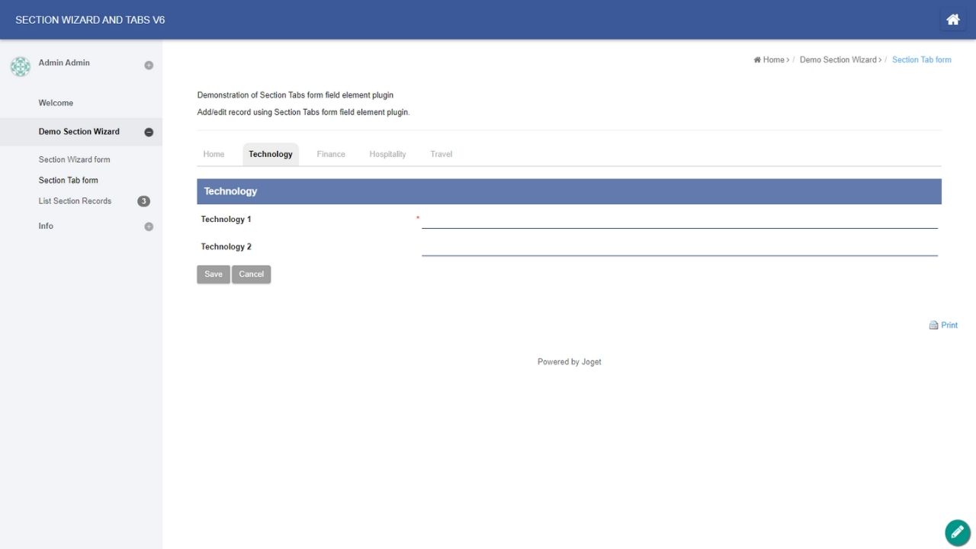Select the Technology tab
This screenshot has height=549, width=976.
pos(271,154)
